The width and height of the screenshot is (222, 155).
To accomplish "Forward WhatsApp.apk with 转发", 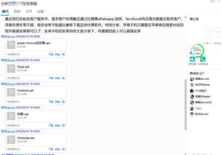I will [58, 149].
